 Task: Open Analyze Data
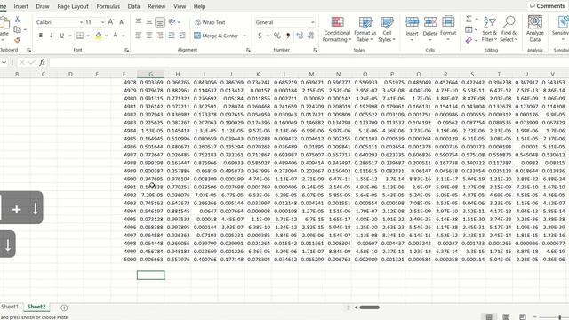[x=535, y=28]
